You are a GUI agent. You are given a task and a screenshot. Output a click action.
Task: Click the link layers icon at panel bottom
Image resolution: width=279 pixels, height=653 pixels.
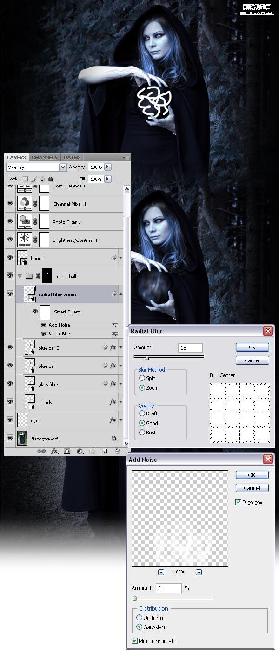41,451
